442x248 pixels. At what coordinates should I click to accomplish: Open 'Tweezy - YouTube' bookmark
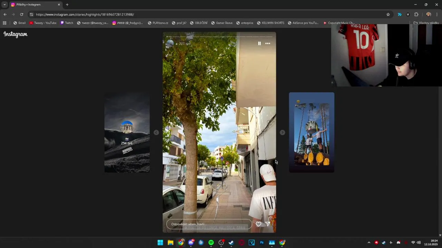[43, 23]
